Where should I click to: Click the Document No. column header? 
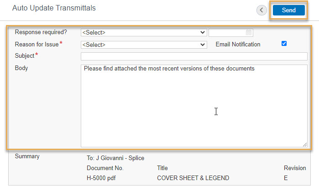click(105, 168)
